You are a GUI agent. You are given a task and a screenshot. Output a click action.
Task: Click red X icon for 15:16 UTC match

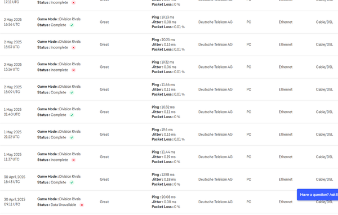[73, 70]
